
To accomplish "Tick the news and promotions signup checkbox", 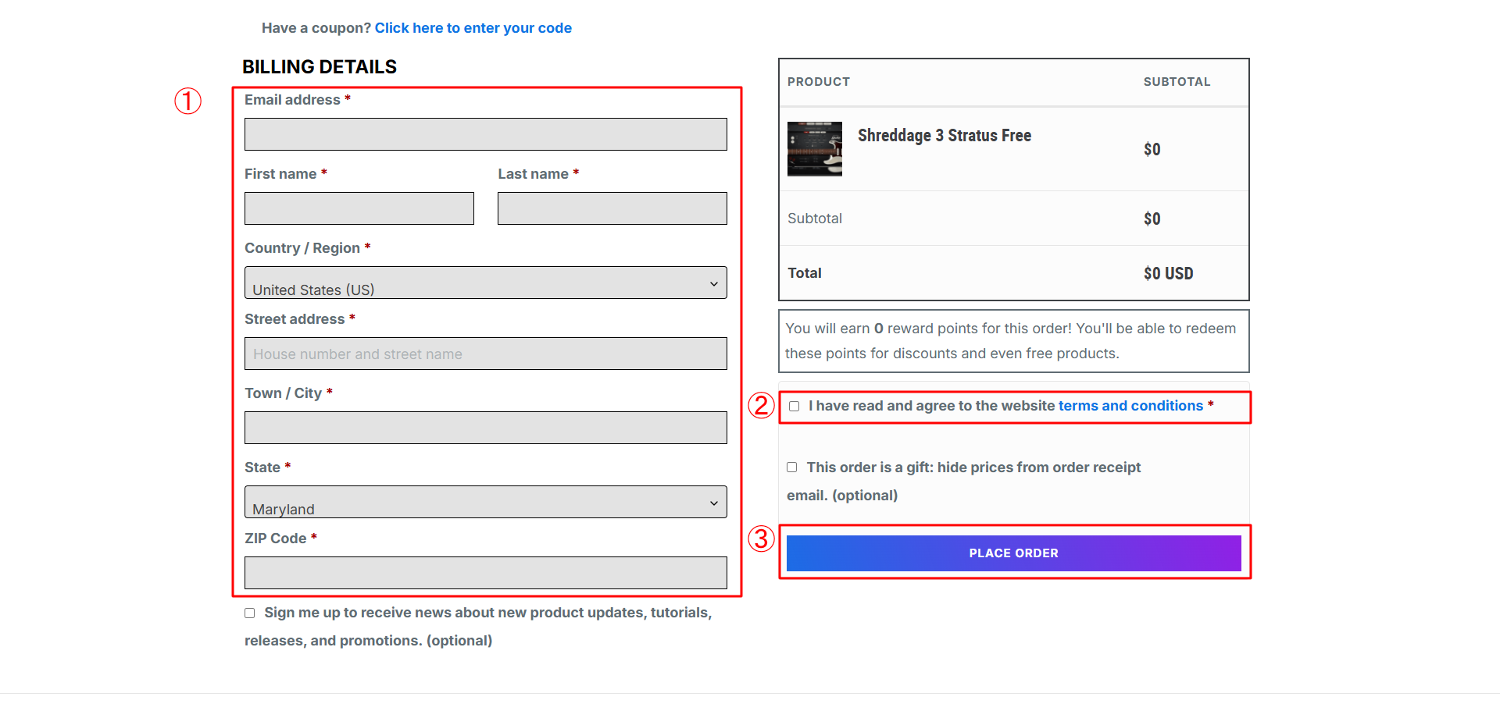I will click(x=250, y=613).
